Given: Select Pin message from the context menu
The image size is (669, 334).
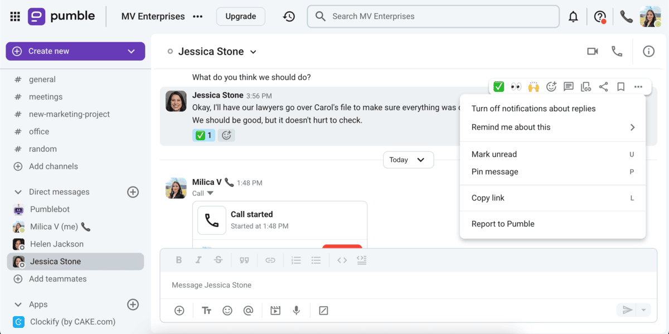Looking at the screenshot, I should tap(495, 171).
